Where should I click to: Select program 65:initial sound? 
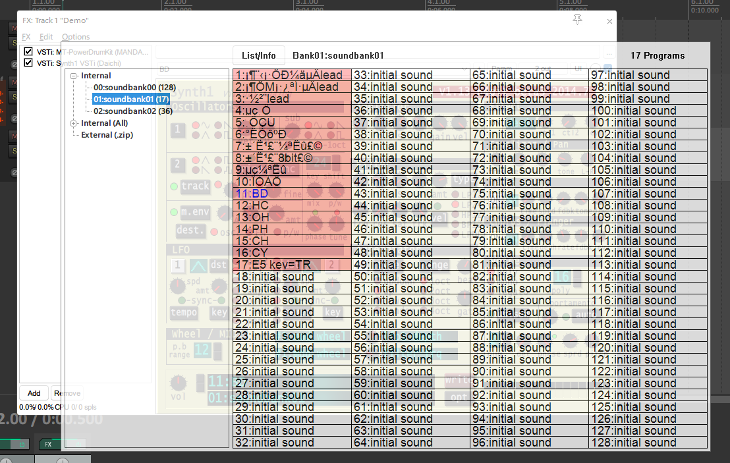pyautogui.click(x=529, y=75)
